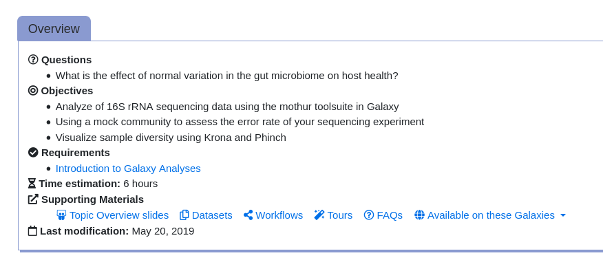
Task: Click the caret arrow after Galaxies
Action: 563,215
